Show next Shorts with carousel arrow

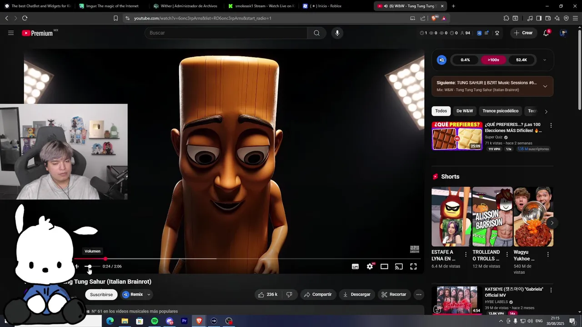[x=552, y=223]
